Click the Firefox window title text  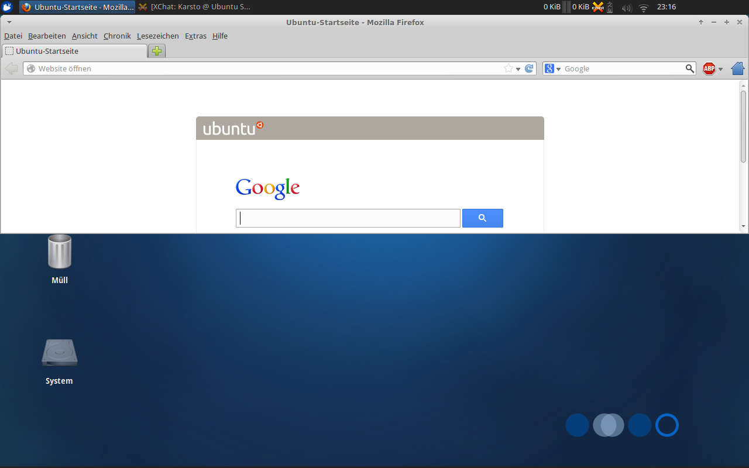click(x=355, y=22)
